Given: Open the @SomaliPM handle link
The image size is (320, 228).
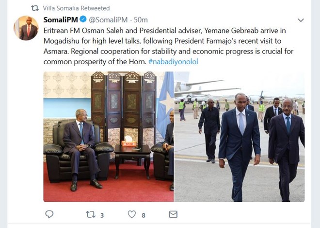Looking at the screenshot, I should (109, 20).
